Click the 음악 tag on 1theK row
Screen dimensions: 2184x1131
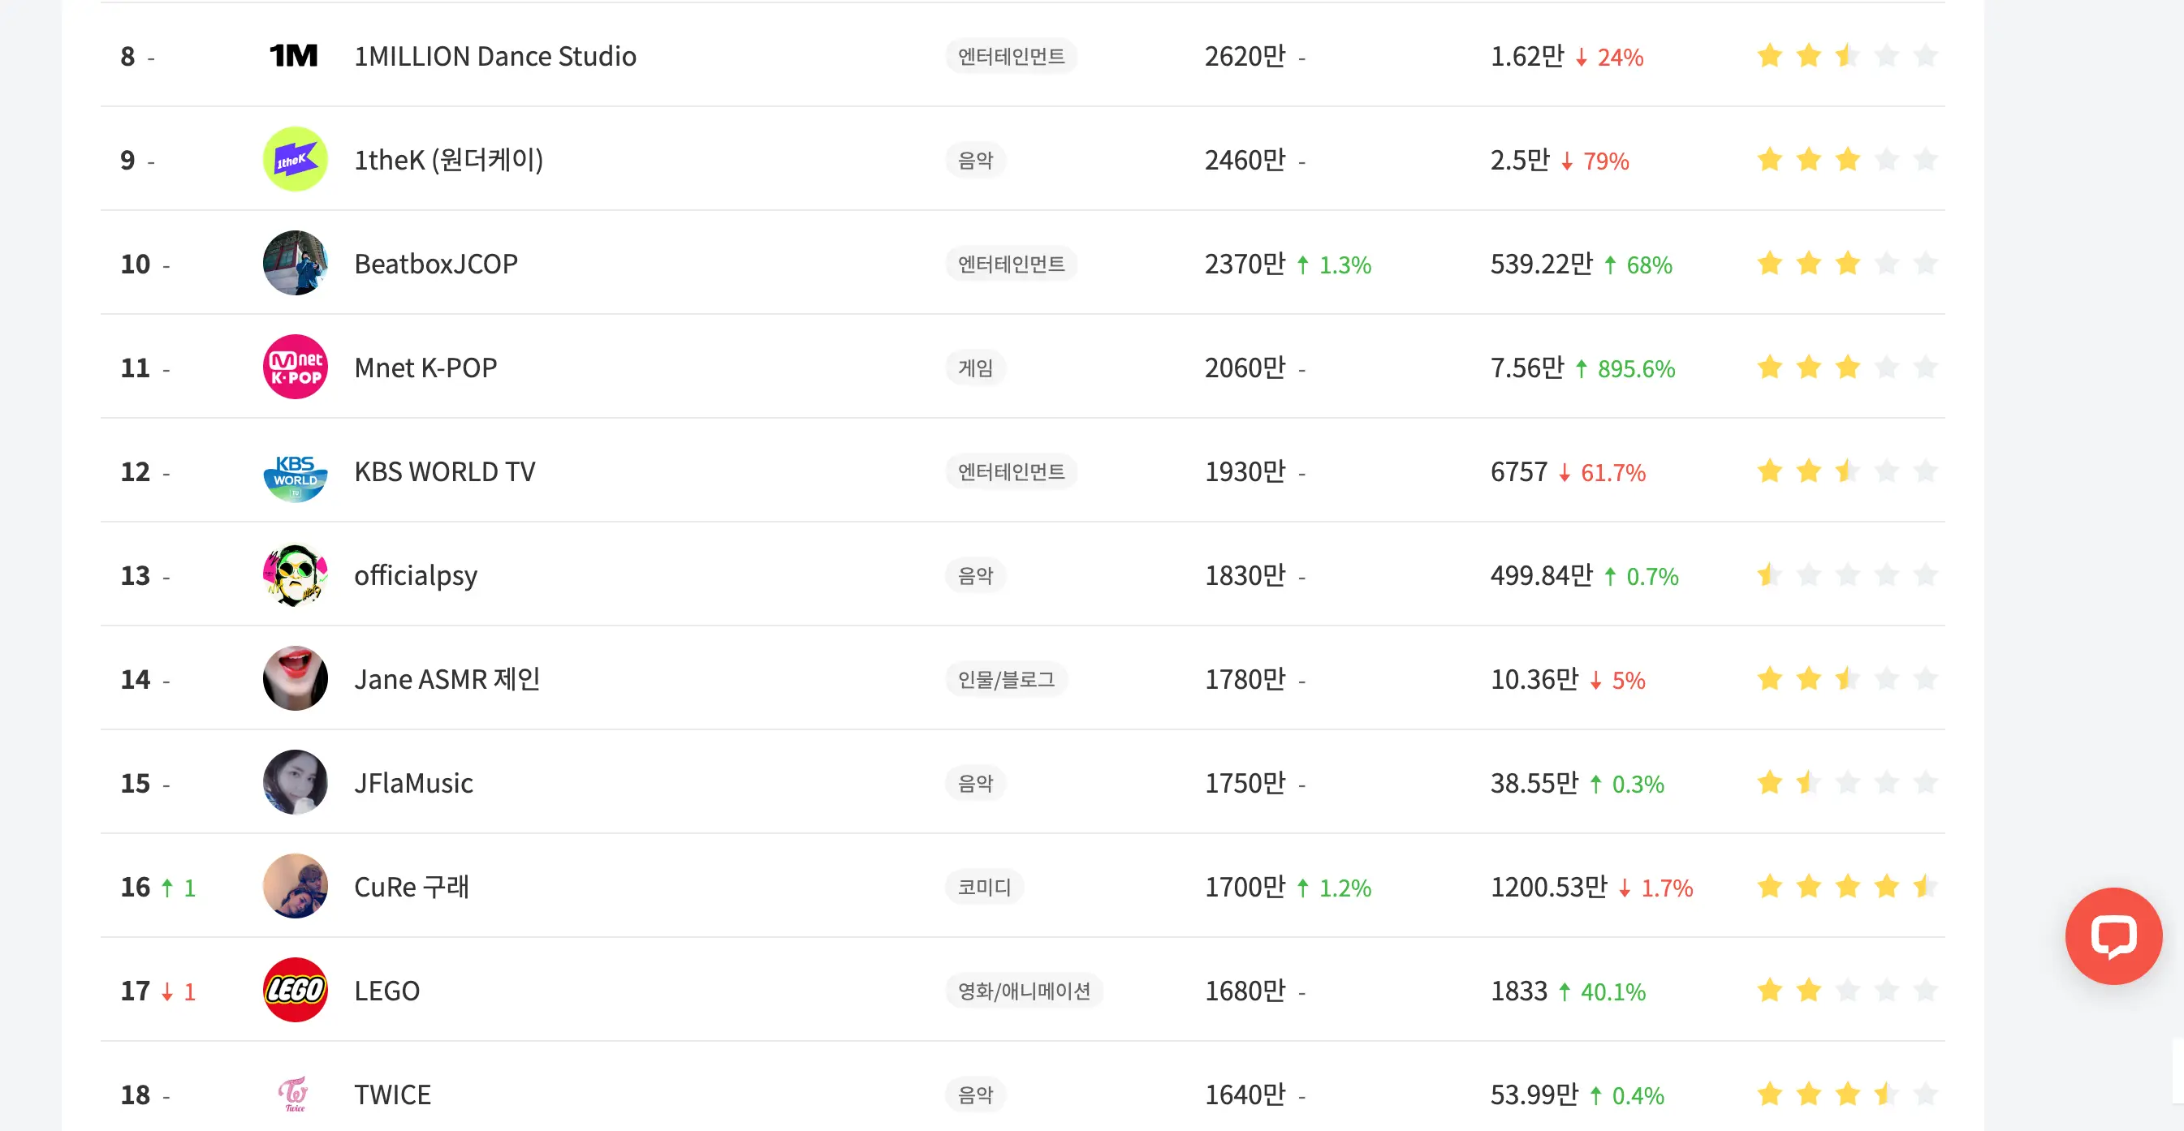pyautogui.click(x=976, y=159)
